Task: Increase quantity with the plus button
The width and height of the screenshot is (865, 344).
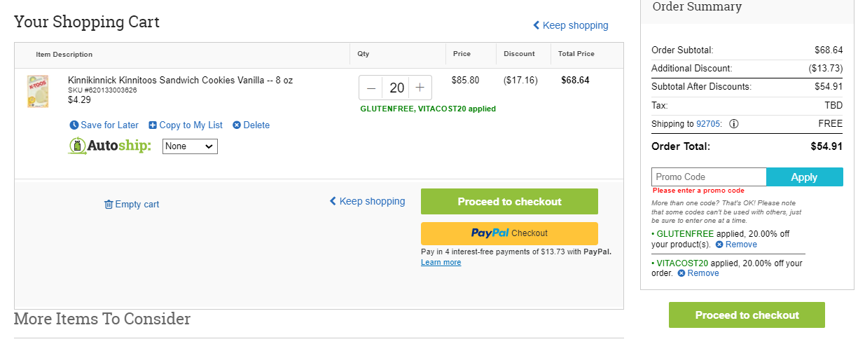Action: pyautogui.click(x=420, y=88)
